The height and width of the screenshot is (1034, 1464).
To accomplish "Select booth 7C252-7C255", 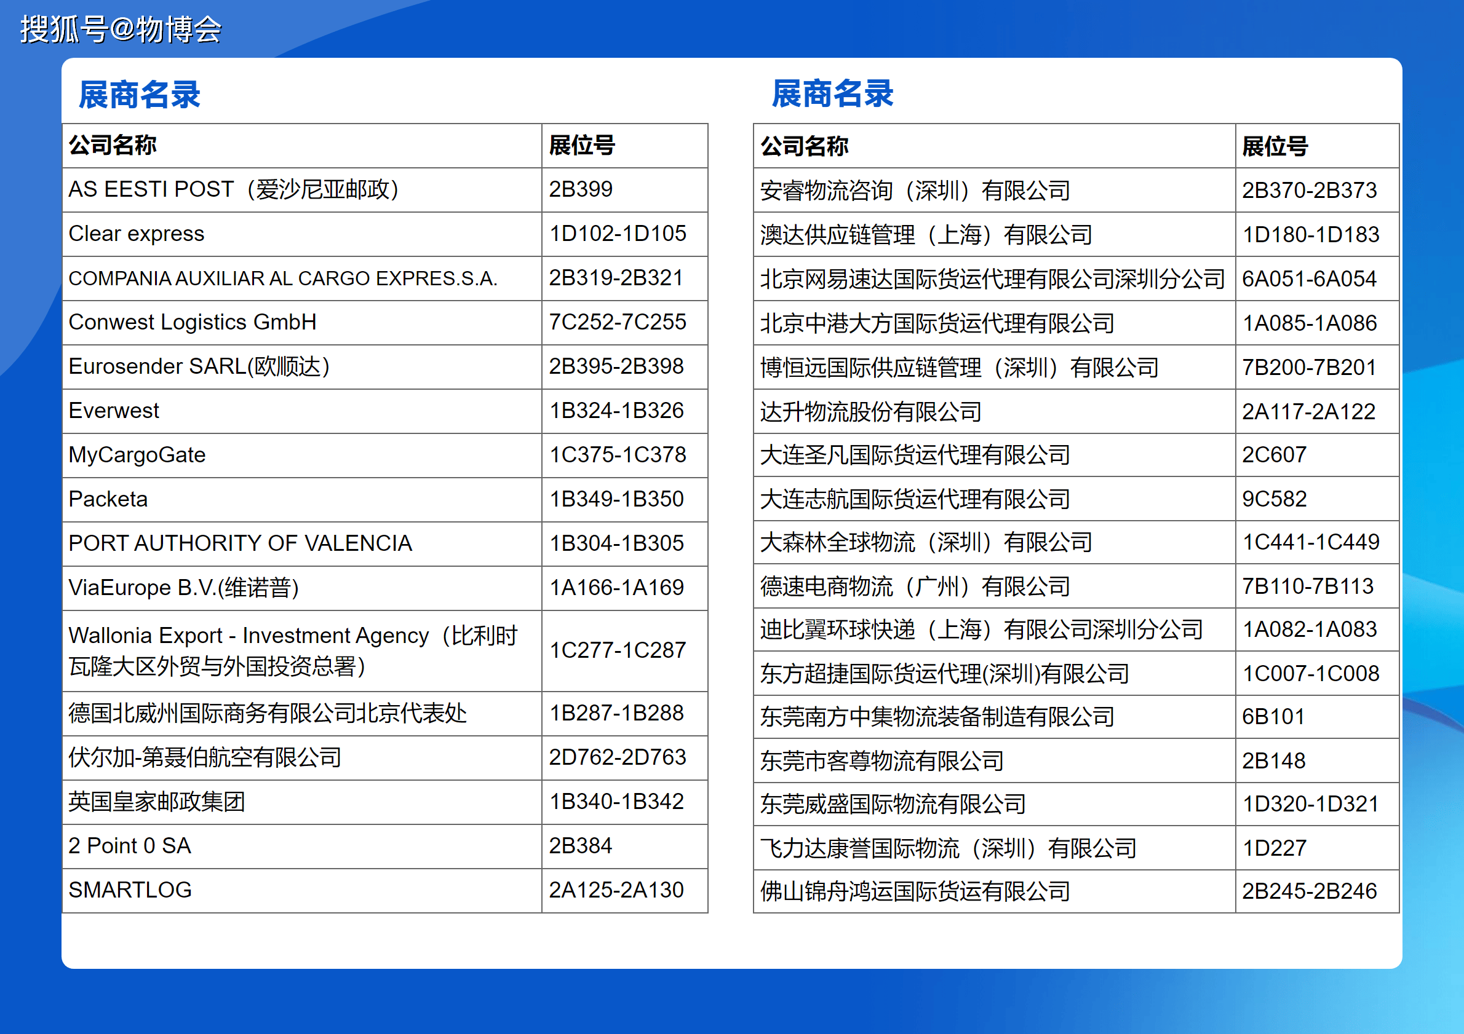I will click(x=617, y=322).
